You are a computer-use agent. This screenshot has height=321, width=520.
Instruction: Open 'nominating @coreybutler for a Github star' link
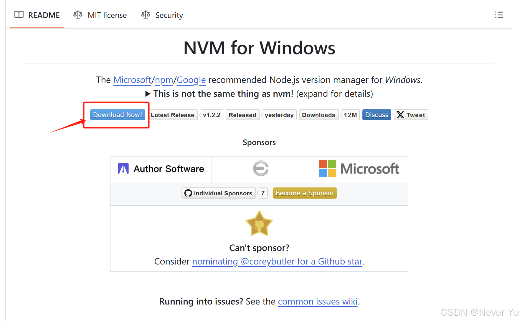(x=277, y=261)
